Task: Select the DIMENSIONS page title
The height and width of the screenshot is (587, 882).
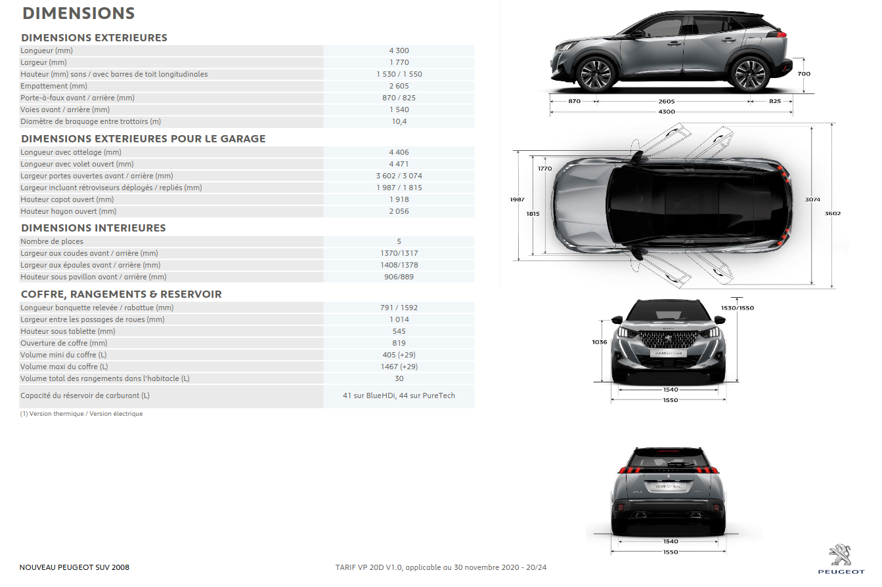Action: 78,13
